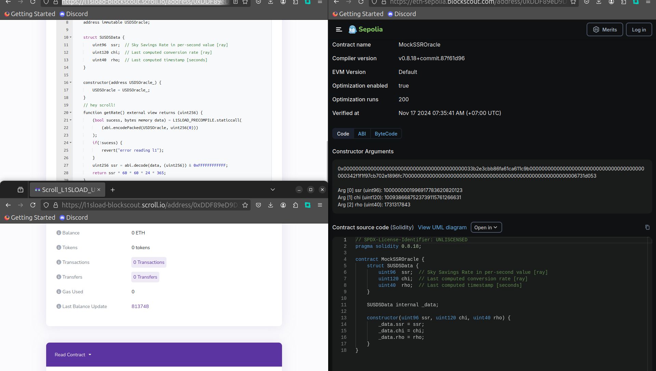This screenshot has width=656, height=371.
Task: Collapse struct SUSDSData fold on line 10
Action: pyautogui.click(x=71, y=37)
